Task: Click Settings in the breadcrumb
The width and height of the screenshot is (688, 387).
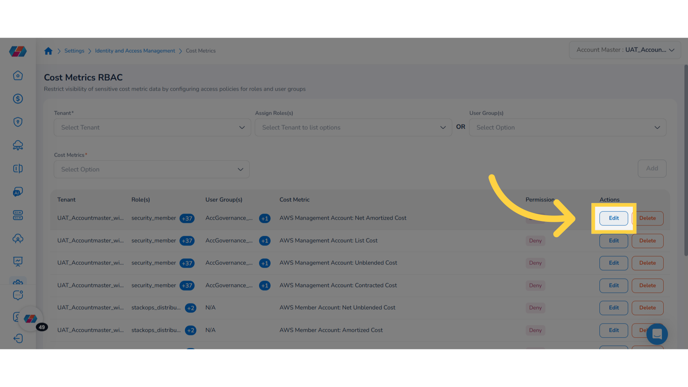Action: click(x=74, y=51)
